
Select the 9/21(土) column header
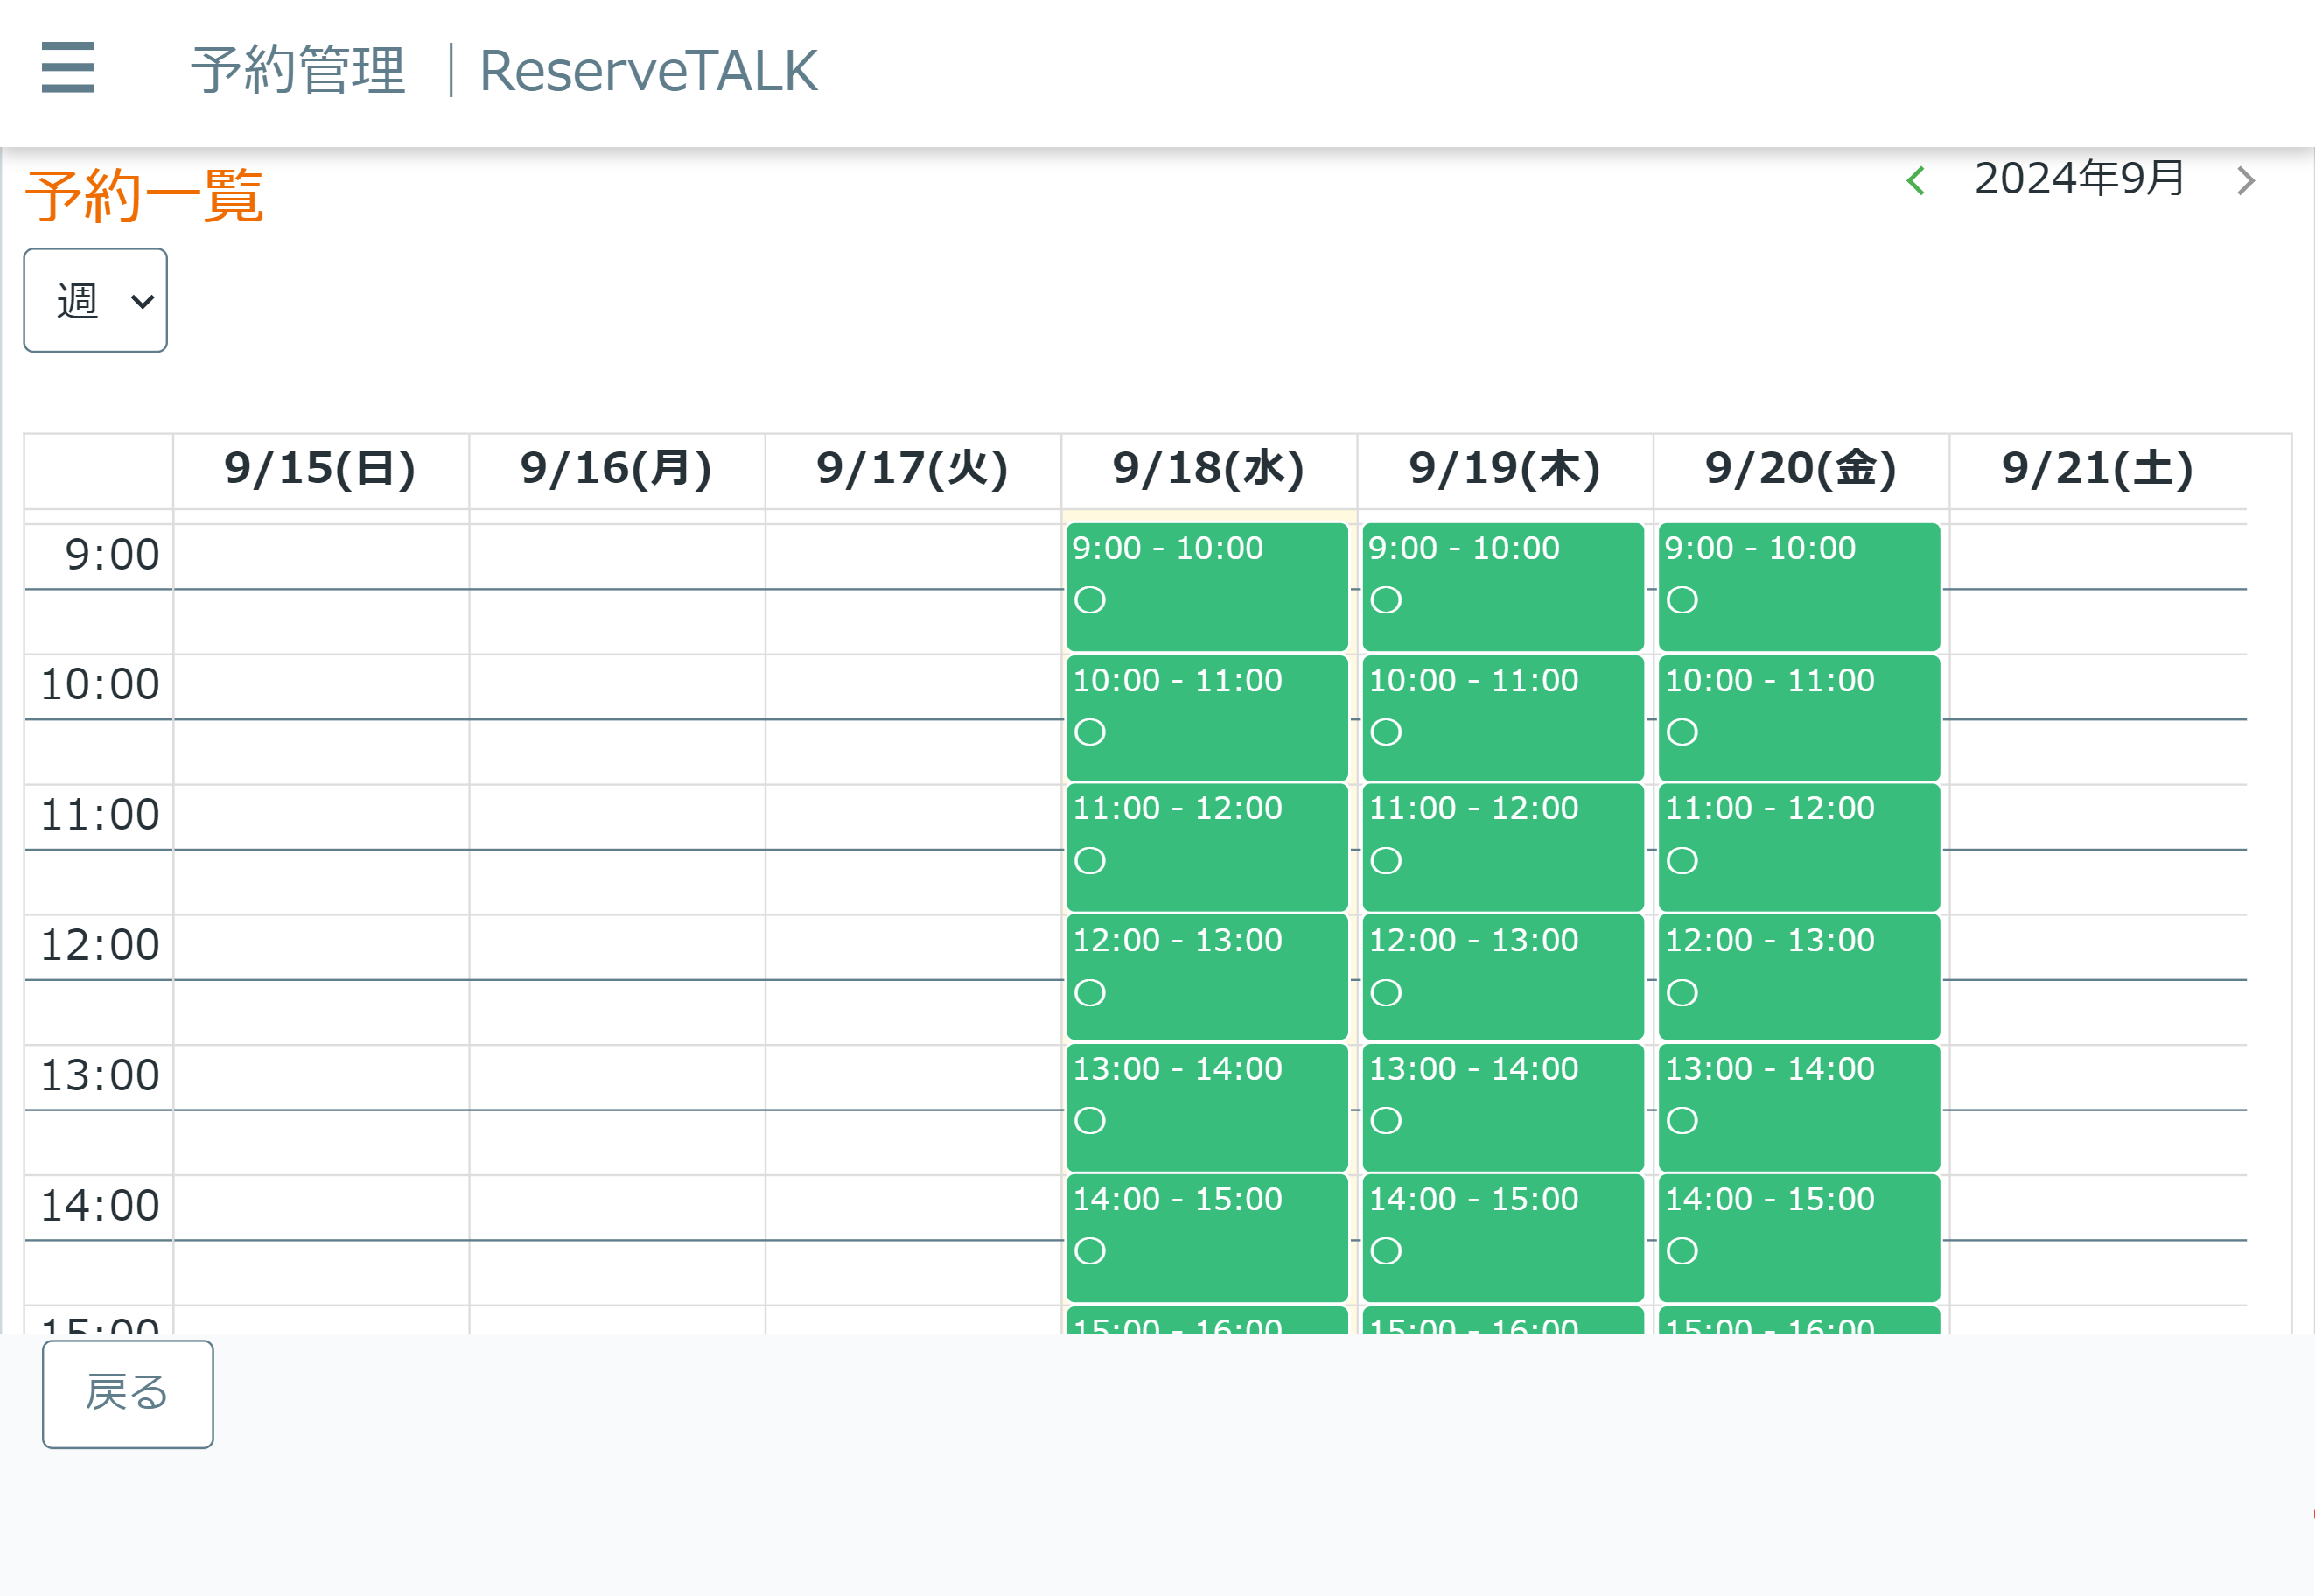tap(2097, 469)
